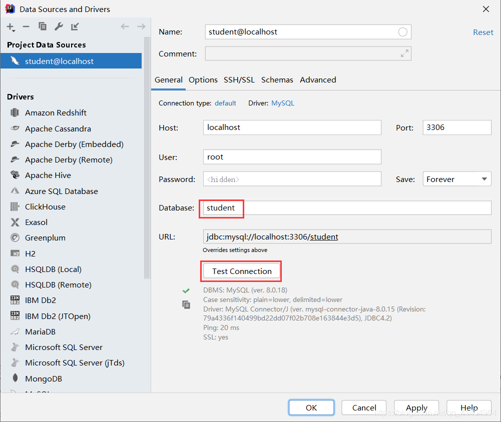Click into the Host input field
Viewport: 501px width, 422px height.
click(x=292, y=127)
